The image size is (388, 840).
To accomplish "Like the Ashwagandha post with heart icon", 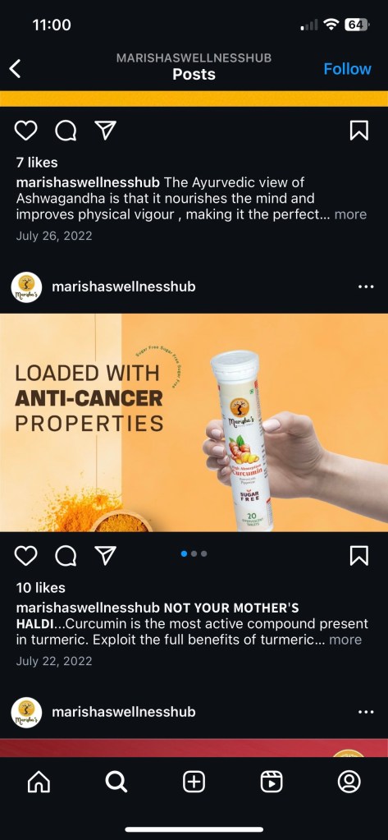I will coord(25,131).
